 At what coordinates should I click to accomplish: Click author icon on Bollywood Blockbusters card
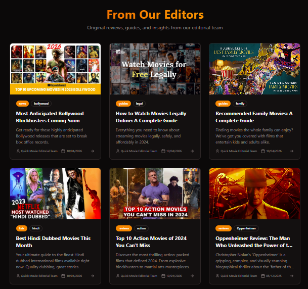coord(18,151)
